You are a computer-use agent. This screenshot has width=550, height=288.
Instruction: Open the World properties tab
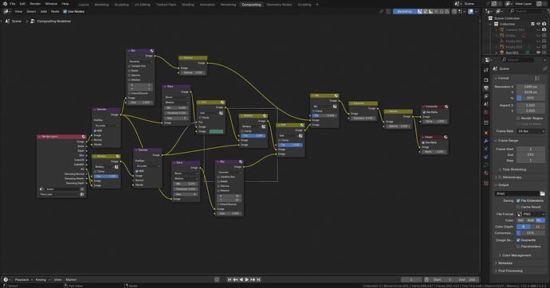[486, 112]
